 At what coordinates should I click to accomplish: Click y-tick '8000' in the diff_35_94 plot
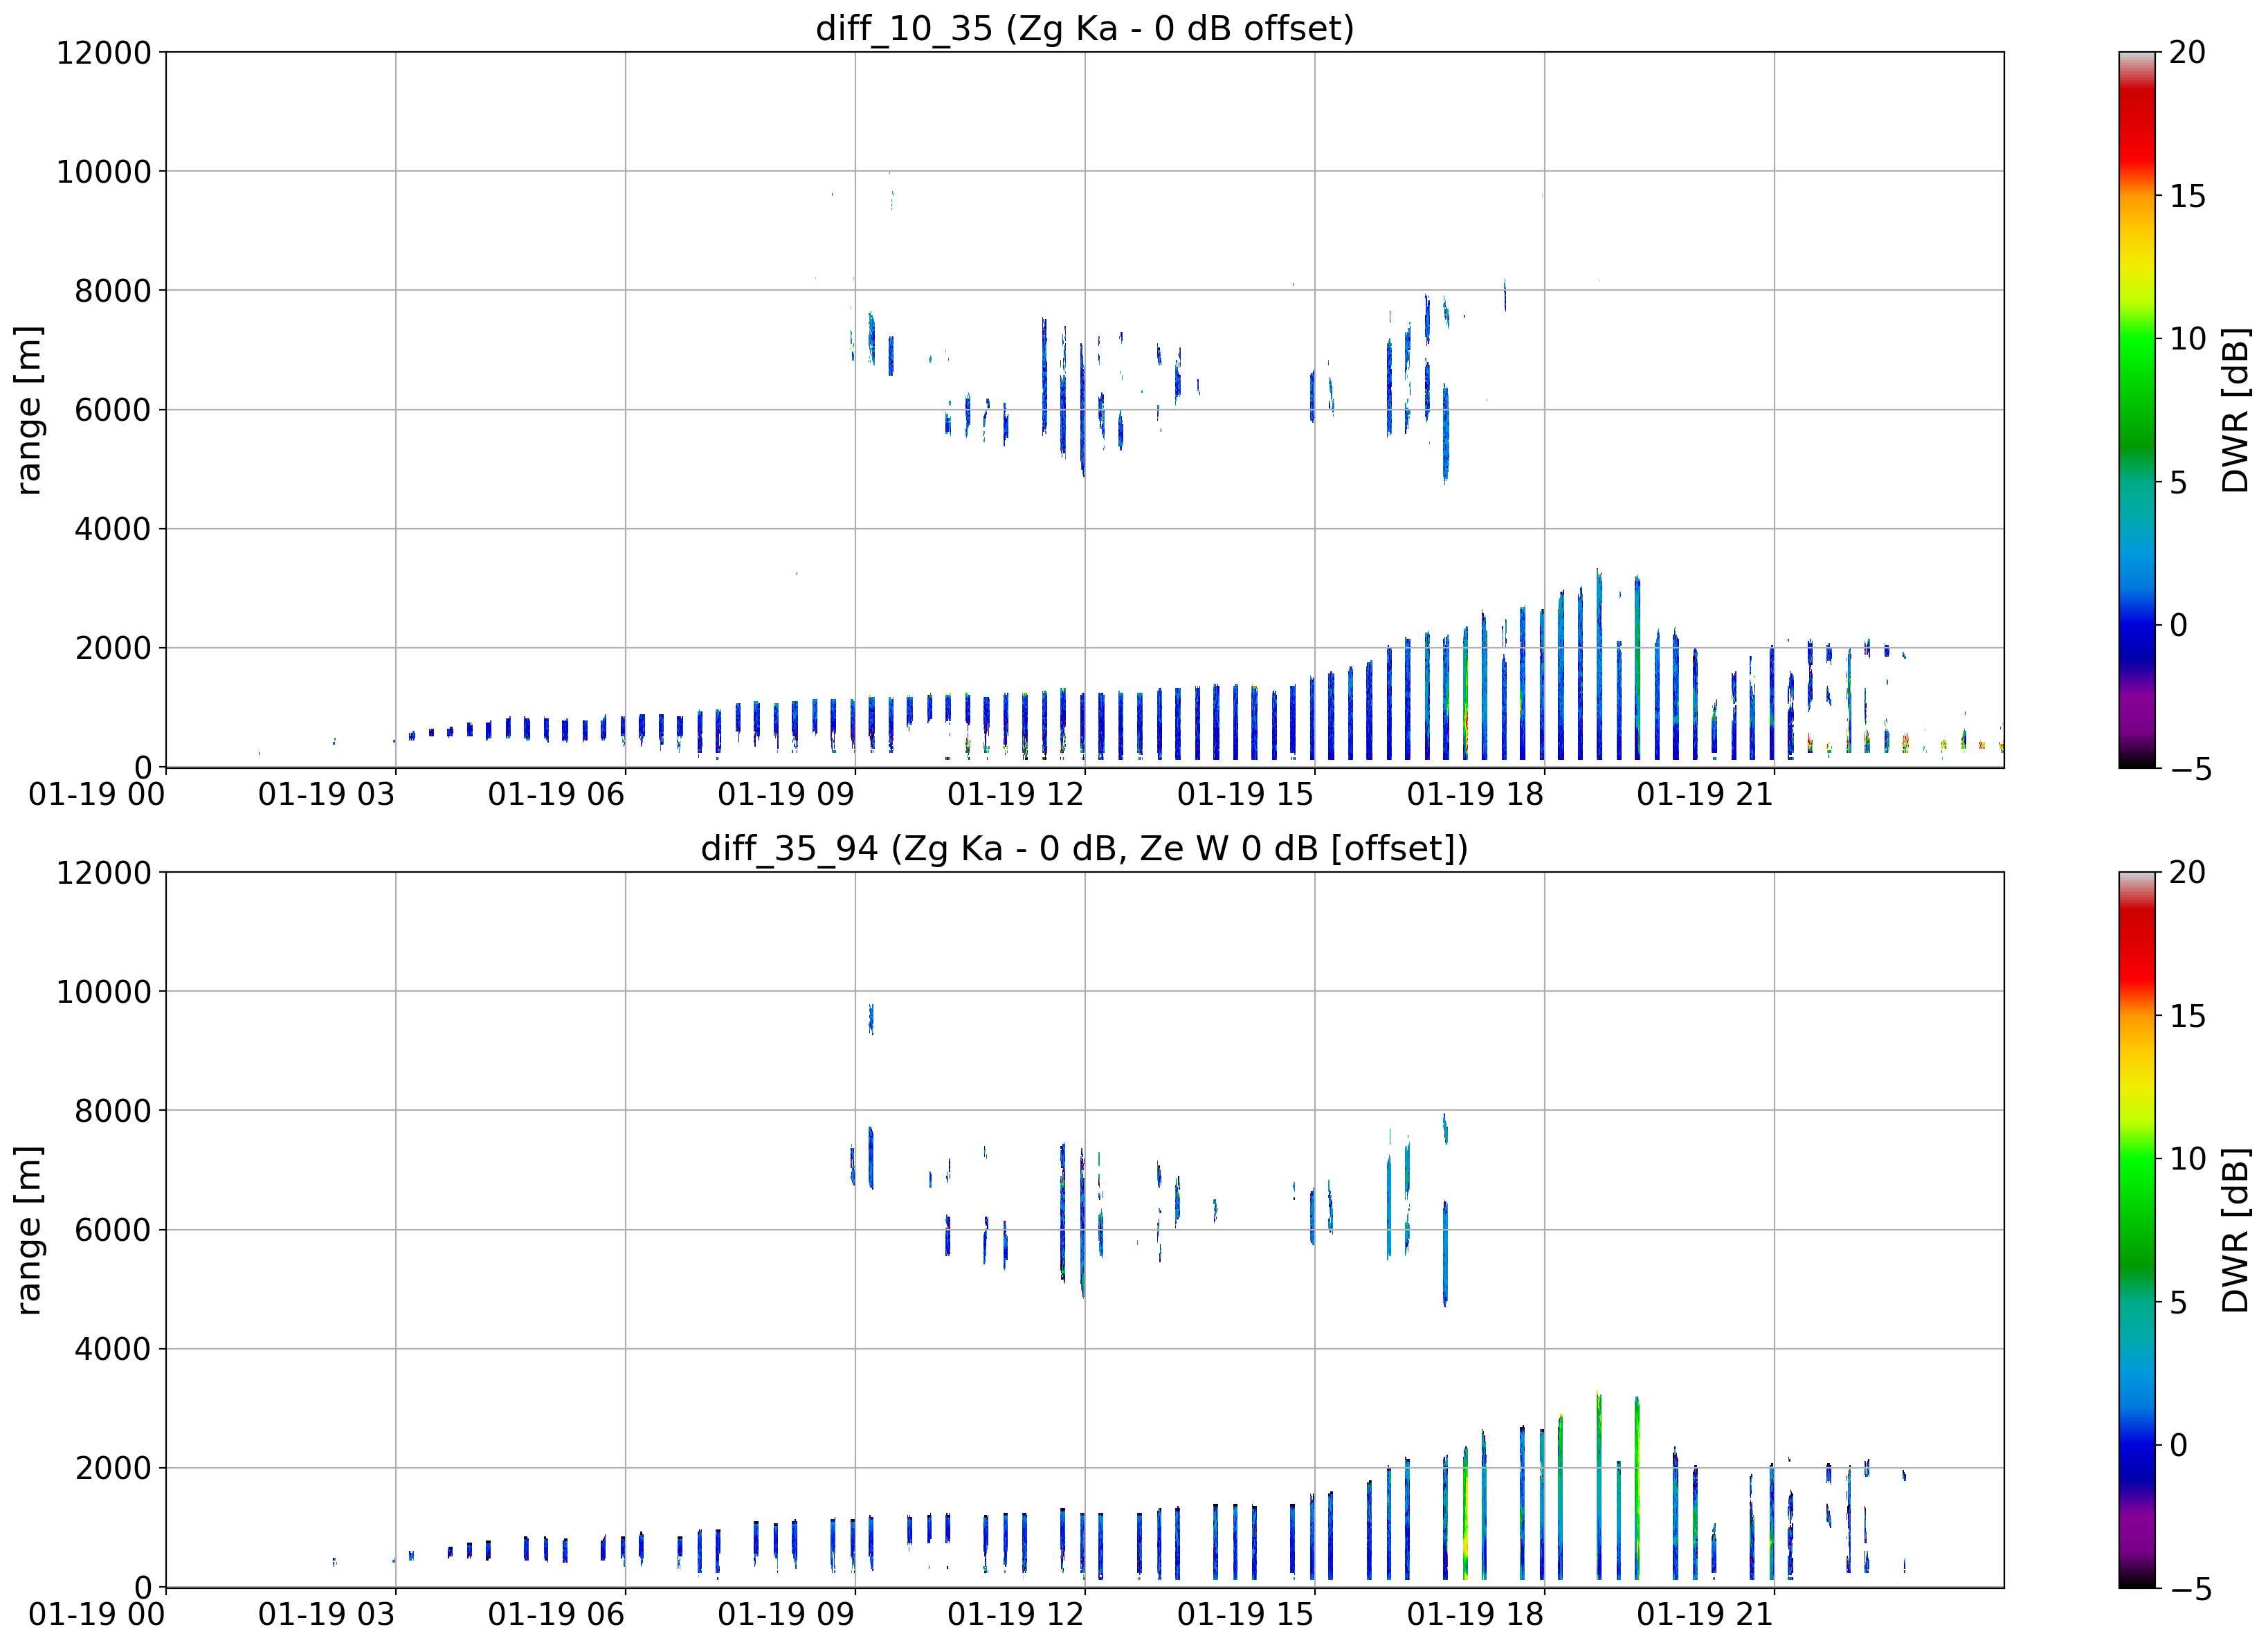click(113, 1111)
